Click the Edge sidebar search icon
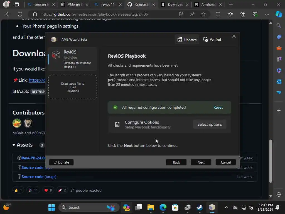Screen dimensions: 285x214 point(279,25)
